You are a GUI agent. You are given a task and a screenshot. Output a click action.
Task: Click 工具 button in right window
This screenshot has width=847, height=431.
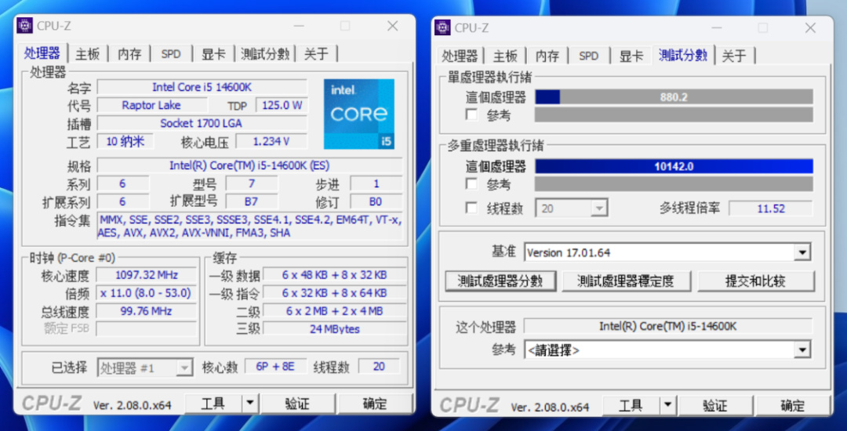(x=631, y=405)
